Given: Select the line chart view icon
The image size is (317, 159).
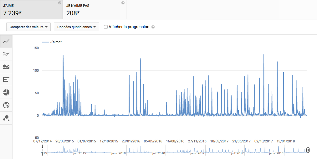Looking at the screenshot, I should pos(6,41).
